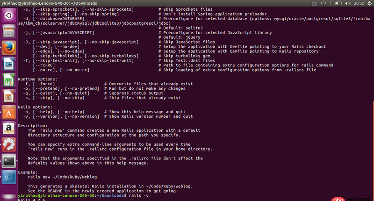Screen dimensions: 374x201
Task: Launch LibreOffice Impress presentation app
Action: click(8, 96)
